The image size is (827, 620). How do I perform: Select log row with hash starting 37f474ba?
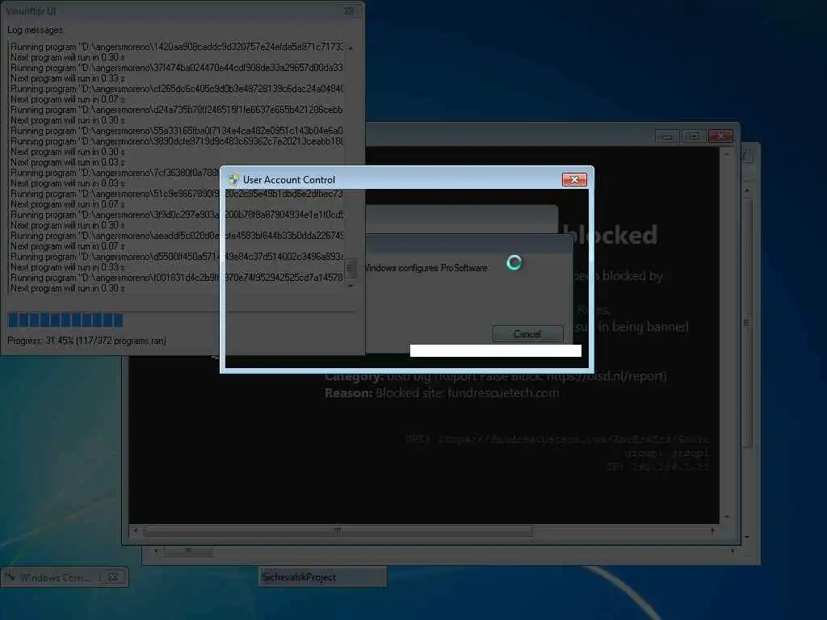click(x=176, y=68)
